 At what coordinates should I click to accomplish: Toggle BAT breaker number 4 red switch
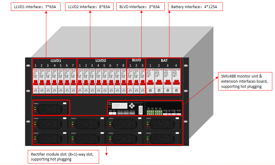click(176, 83)
